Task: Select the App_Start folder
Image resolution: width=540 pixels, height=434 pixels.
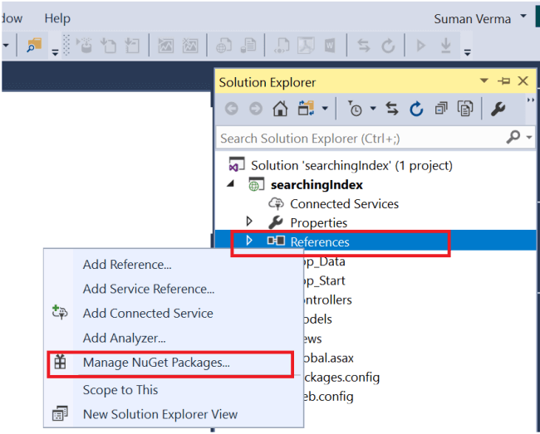Action: point(324,281)
